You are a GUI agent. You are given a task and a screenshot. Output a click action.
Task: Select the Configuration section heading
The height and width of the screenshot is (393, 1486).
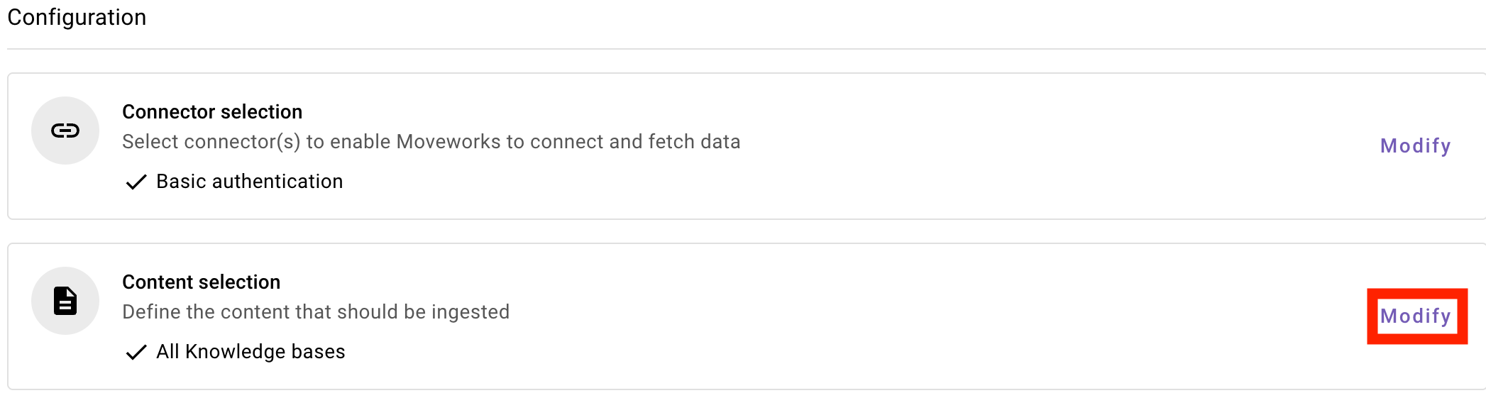pos(77,17)
